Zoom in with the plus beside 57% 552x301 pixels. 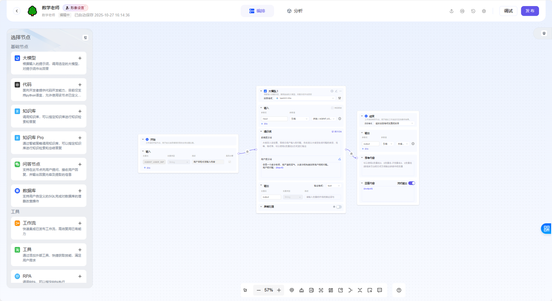(x=279, y=290)
